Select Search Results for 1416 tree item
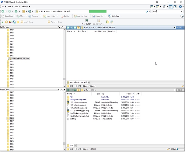Screen dimensions: 185x152 (19, 59)
